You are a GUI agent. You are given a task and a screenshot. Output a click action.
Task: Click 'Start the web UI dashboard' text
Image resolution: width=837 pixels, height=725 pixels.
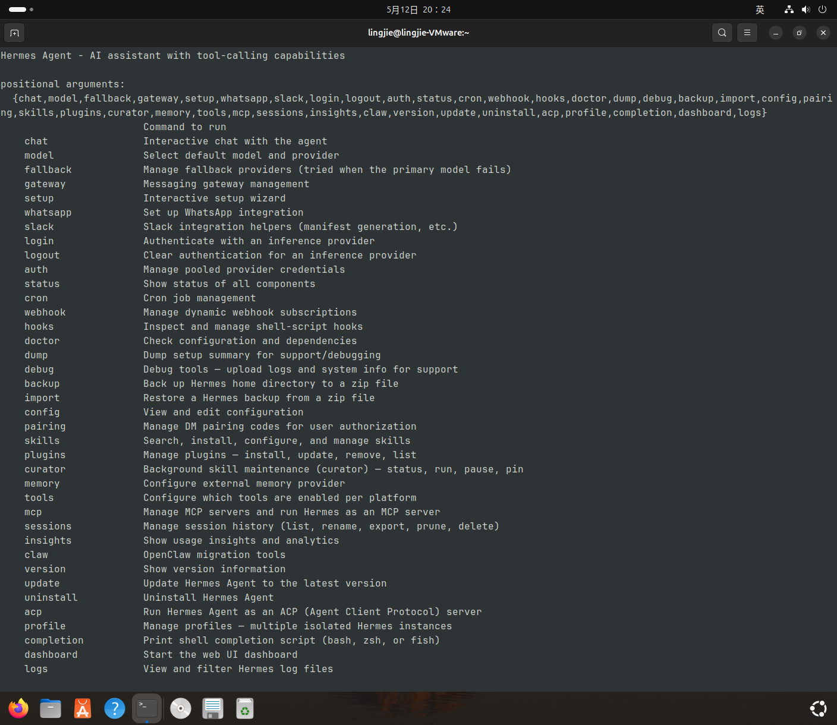(221, 655)
